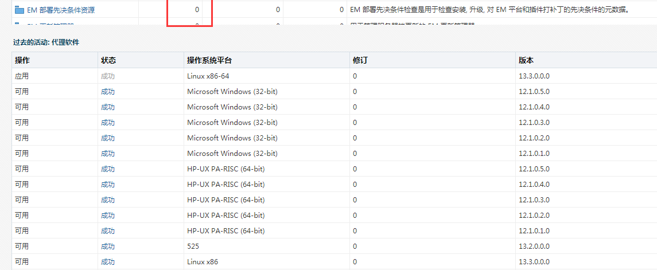Viewport: 657px width, 270px height.
Task: Click the 成功 status in the Linux x86-64 row
Action: (108, 76)
